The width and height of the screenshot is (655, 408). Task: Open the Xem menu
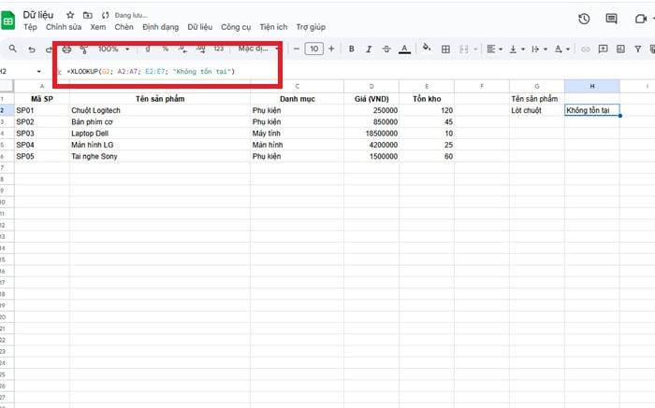tap(98, 27)
